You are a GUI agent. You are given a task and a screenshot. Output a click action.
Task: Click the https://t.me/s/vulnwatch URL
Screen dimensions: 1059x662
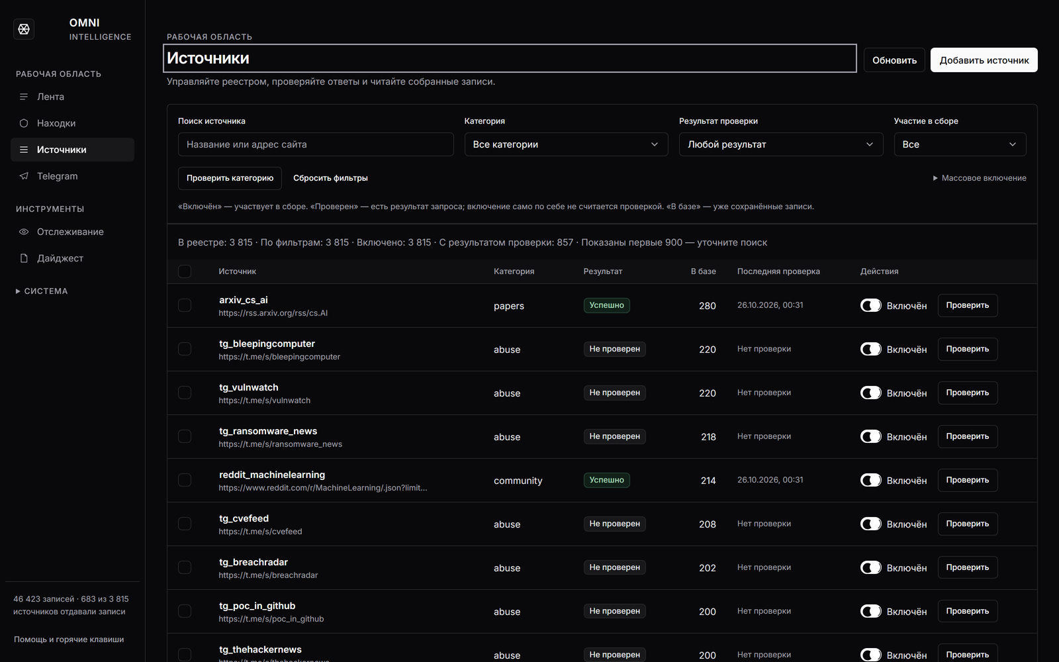(x=265, y=401)
